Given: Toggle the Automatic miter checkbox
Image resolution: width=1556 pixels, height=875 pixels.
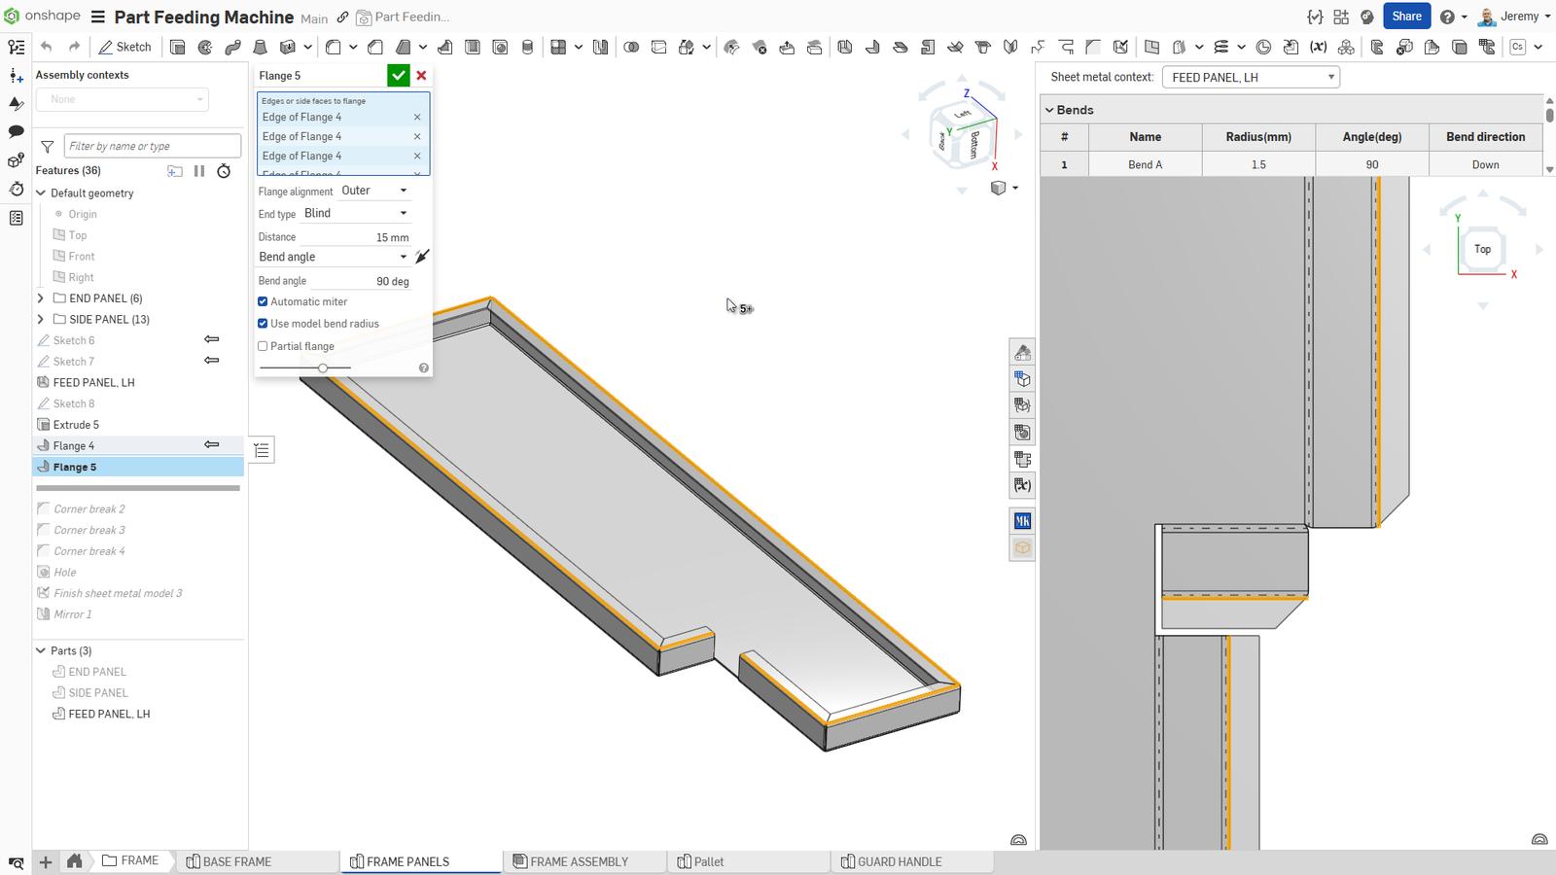Looking at the screenshot, I should tap(263, 301).
